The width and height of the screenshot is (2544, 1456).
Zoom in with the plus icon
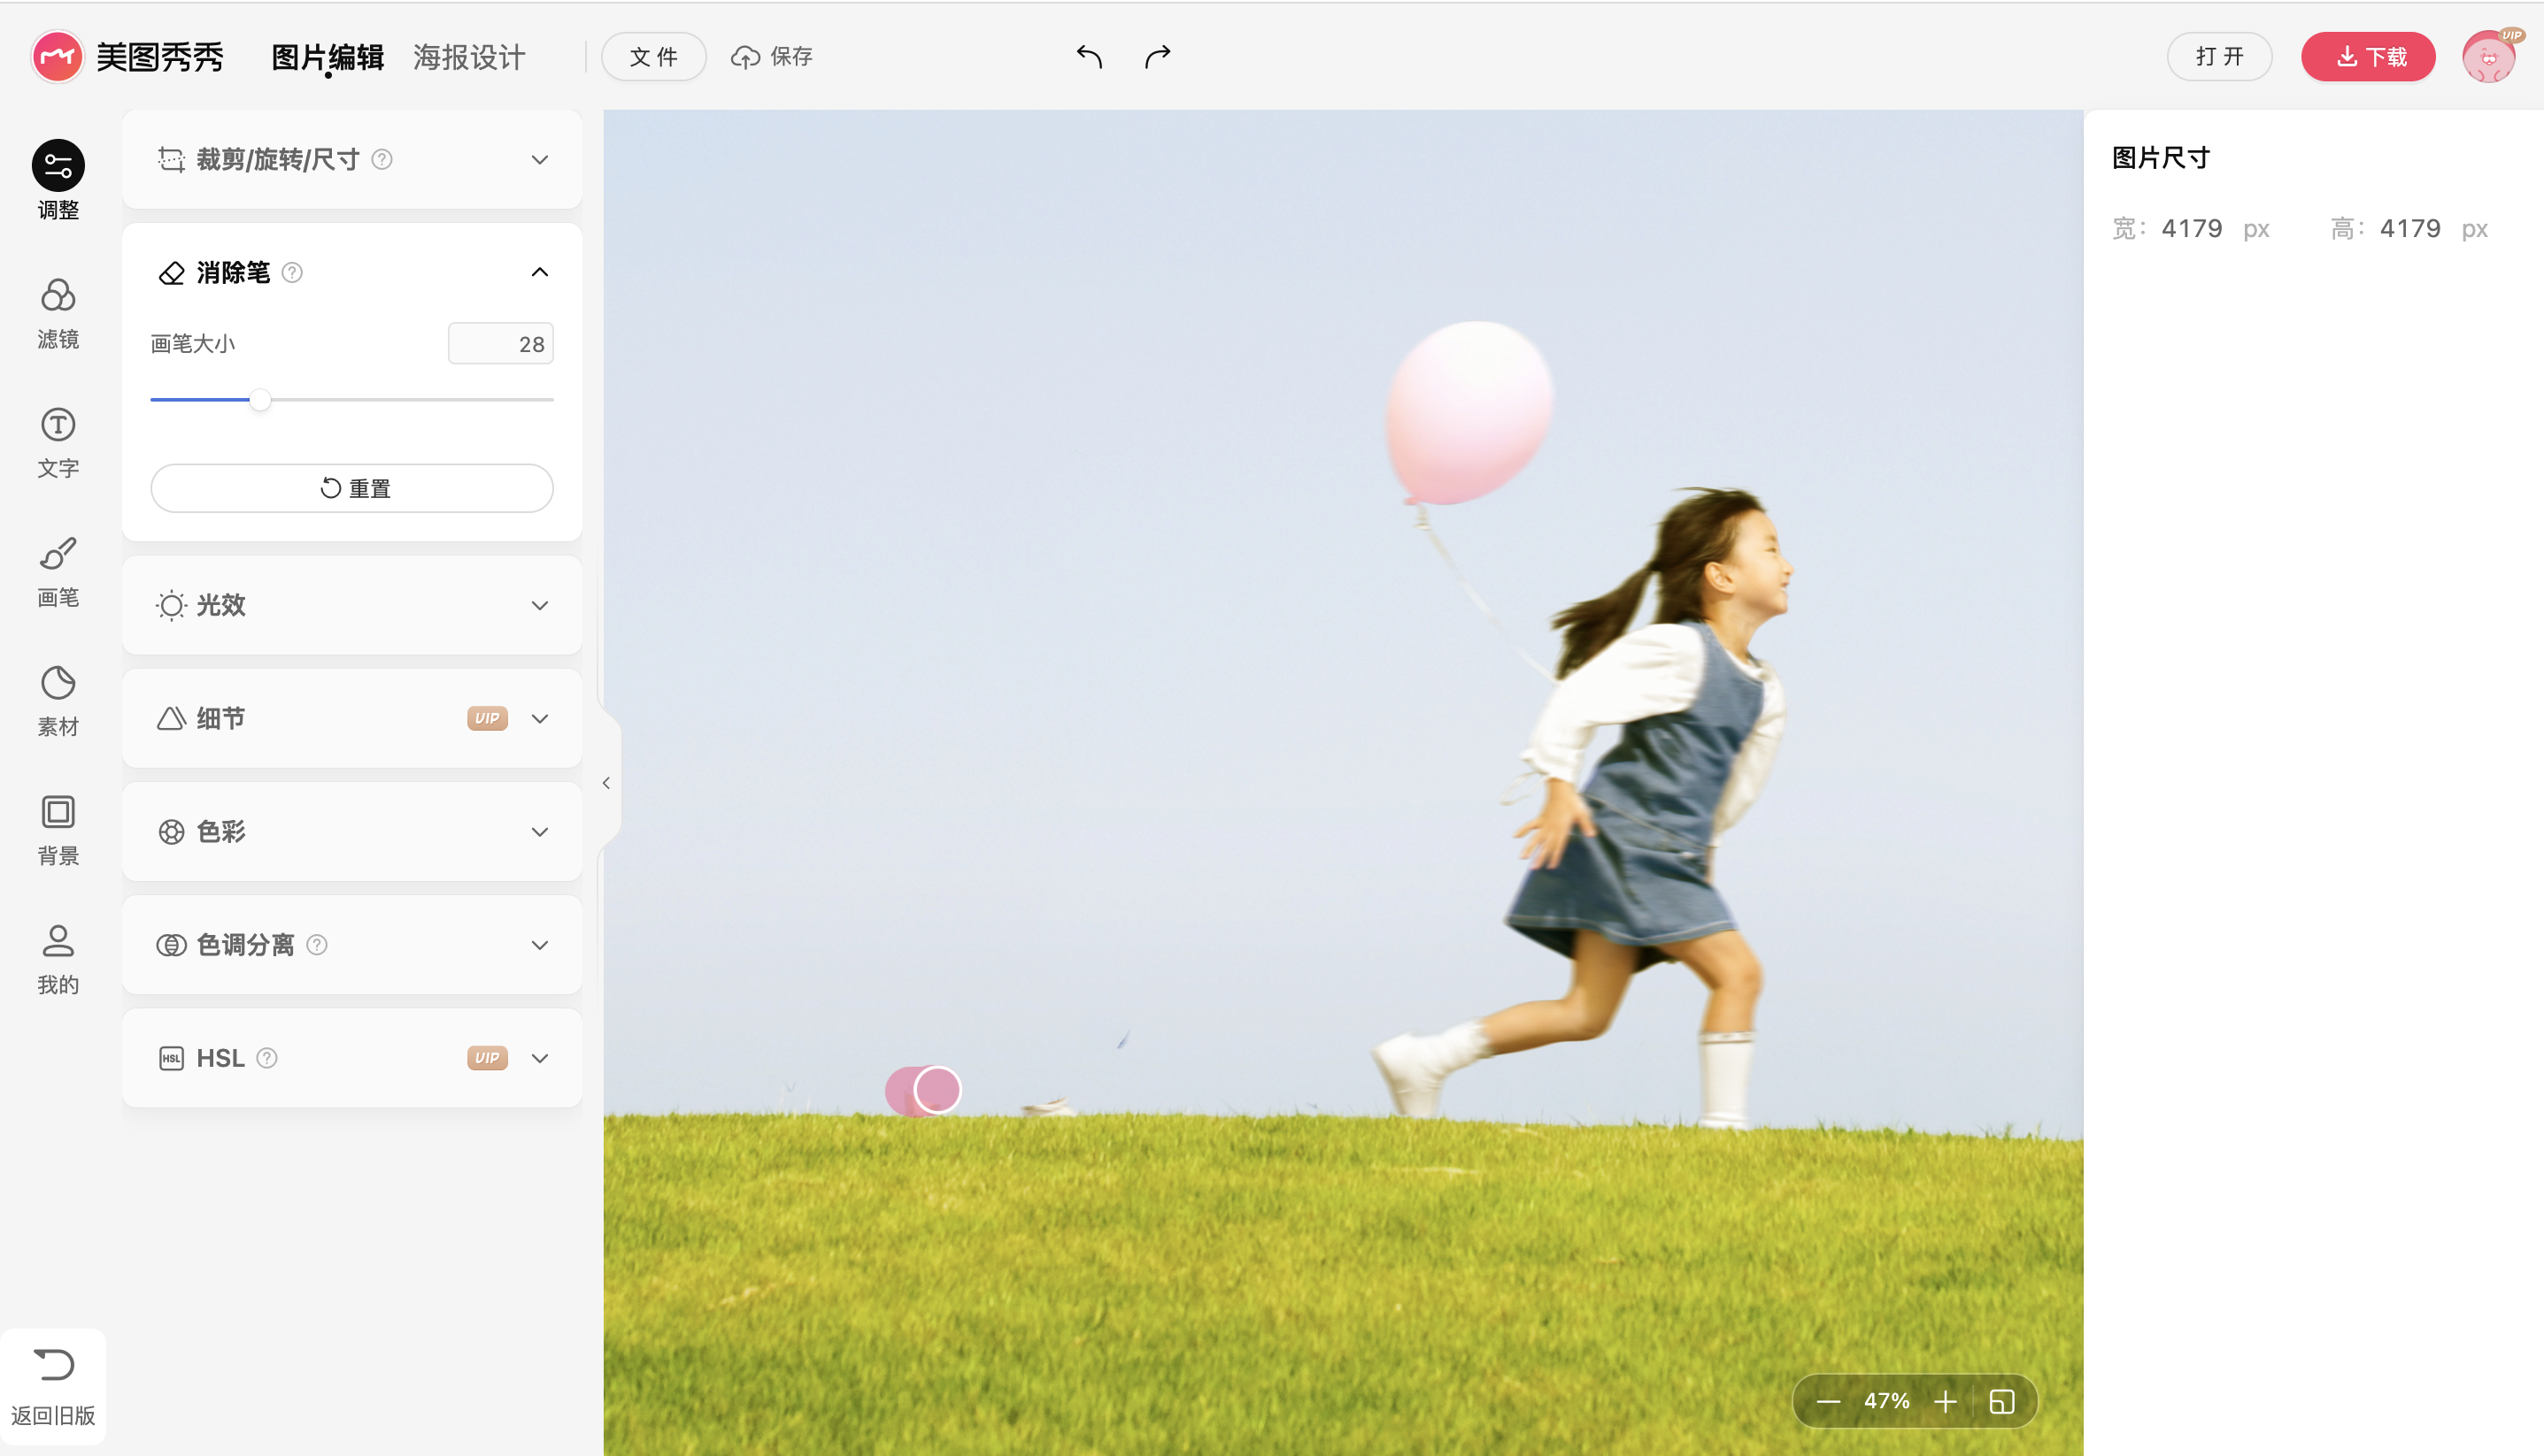(x=1945, y=1402)
